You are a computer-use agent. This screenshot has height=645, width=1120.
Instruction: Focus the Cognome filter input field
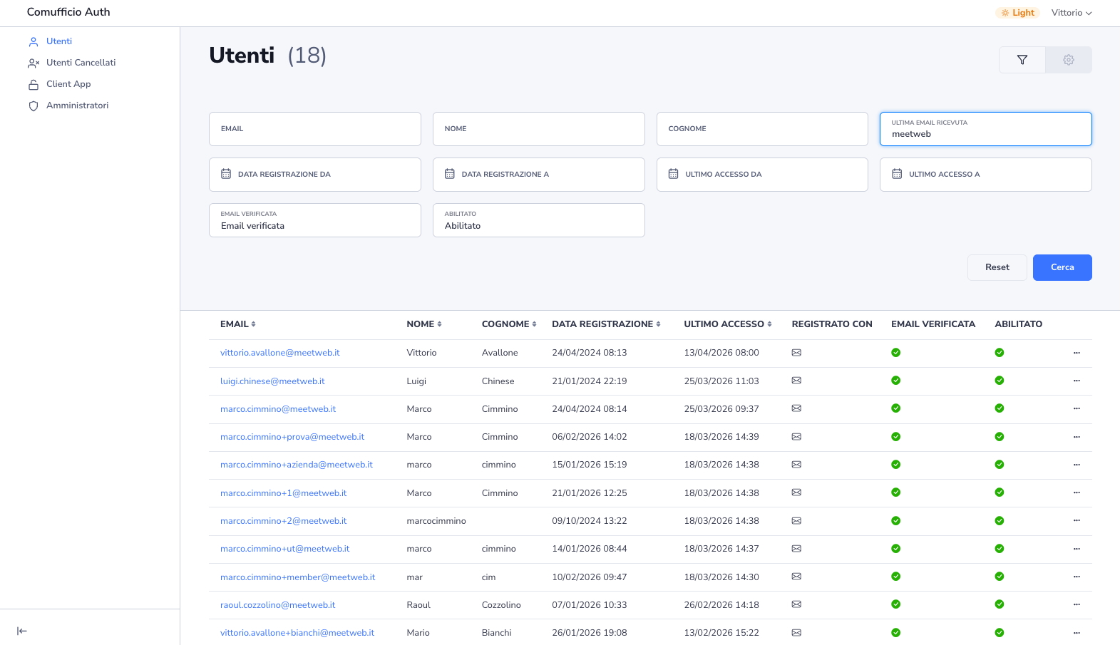(761, 129)
